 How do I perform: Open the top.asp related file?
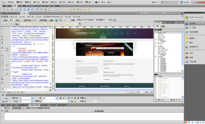click(68, 17)
